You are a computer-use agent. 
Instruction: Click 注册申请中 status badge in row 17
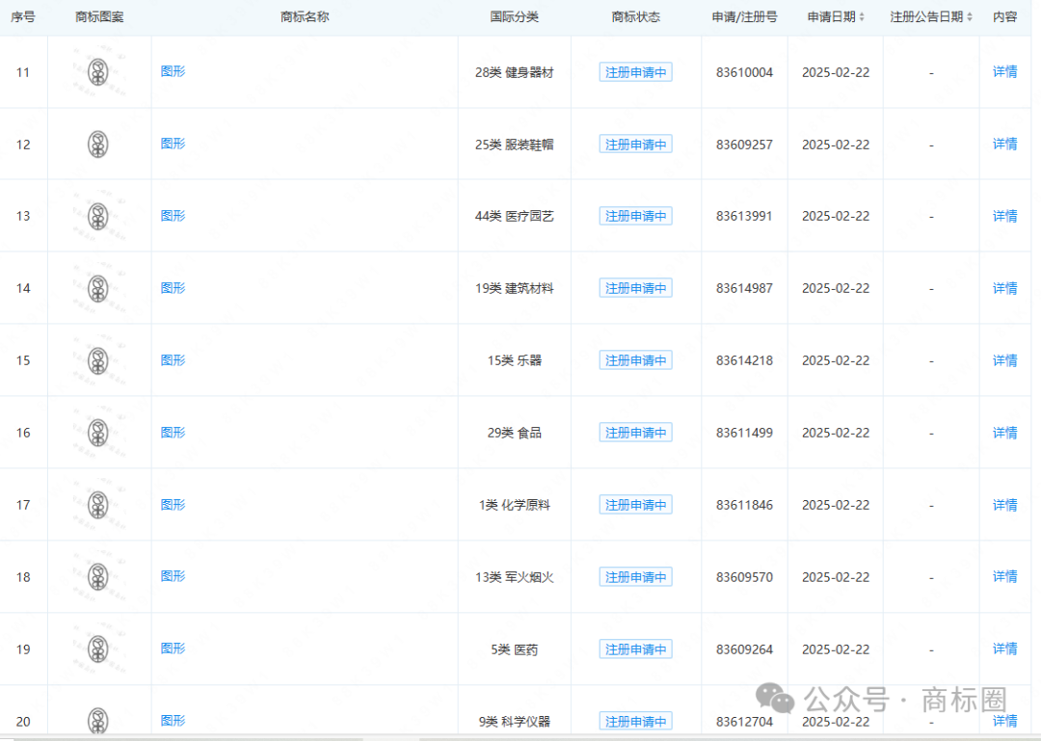point(635,505)
